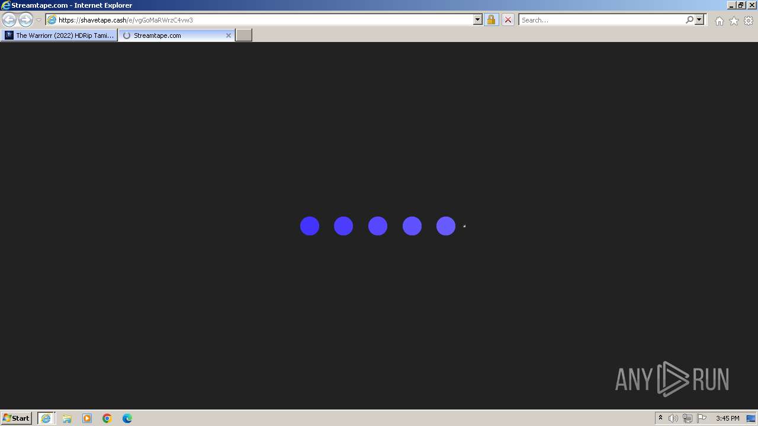
Task: Focus the Search box
Action: coord(601,20)
